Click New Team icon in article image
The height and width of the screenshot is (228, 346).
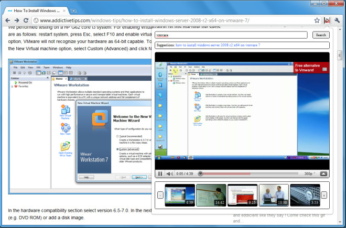pos(66,129)
